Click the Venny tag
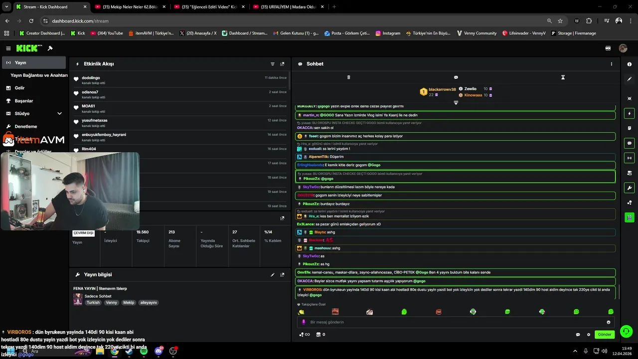Screen dimensions: 638x359 [x=112, y=303]
